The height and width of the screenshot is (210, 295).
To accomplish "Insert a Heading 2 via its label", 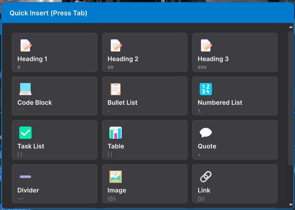I will [123, 59].
